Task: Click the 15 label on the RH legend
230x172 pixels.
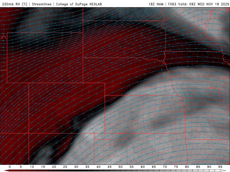Action: point(43,167)
